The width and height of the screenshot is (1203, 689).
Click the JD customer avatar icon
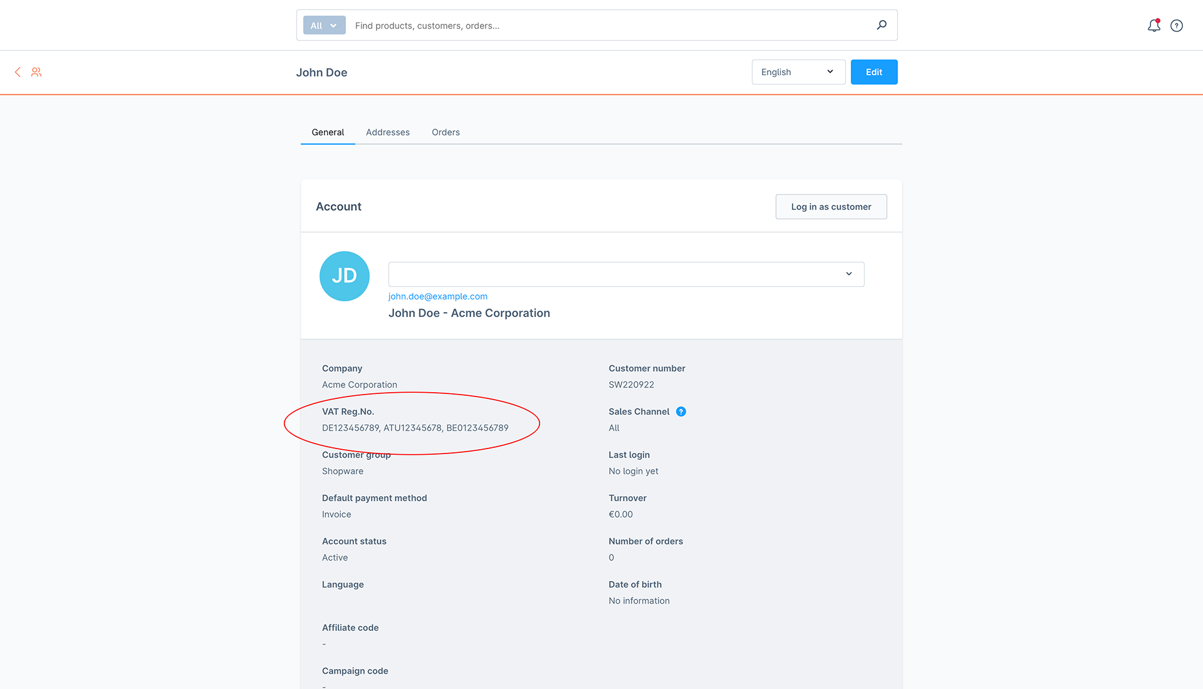click(x=344, y=276)
